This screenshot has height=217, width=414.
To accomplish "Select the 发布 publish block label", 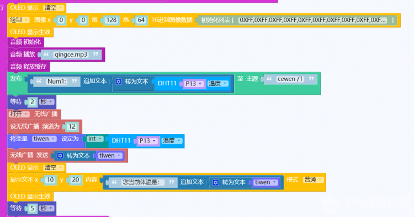I will tap(16, 78).
